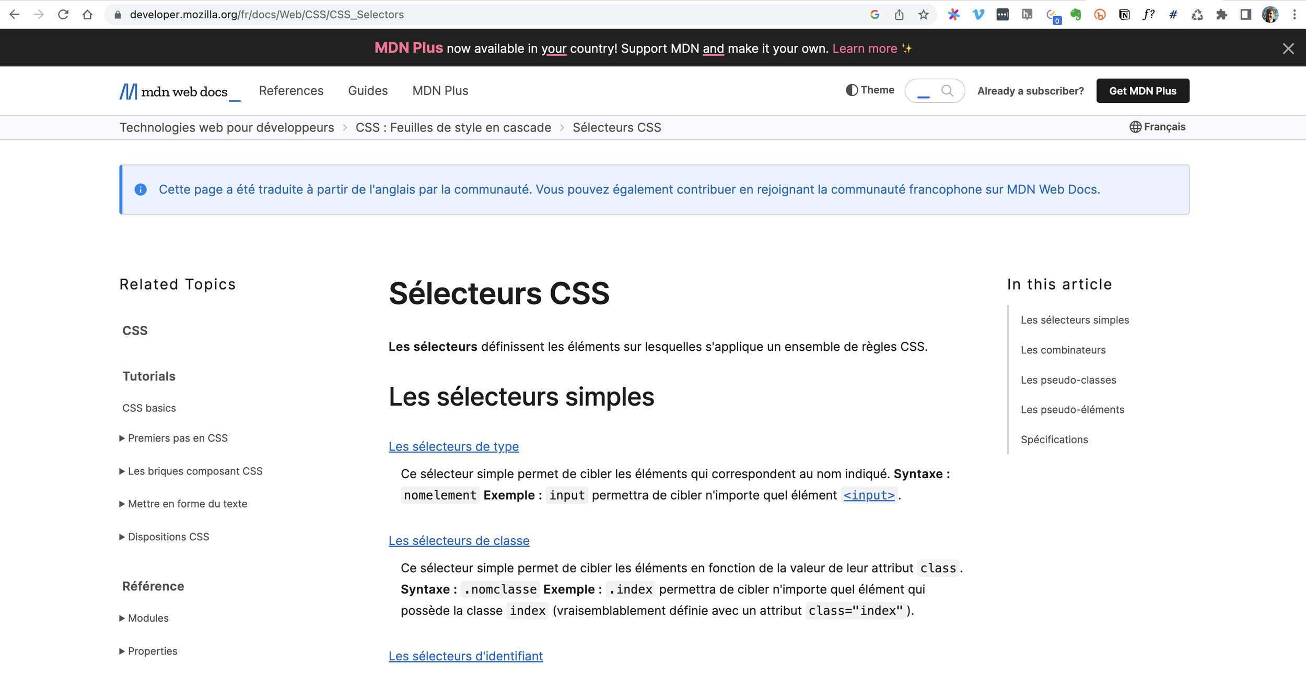Open the Français language selector
The image size is (1306, 676).
tap(1157, 127)
